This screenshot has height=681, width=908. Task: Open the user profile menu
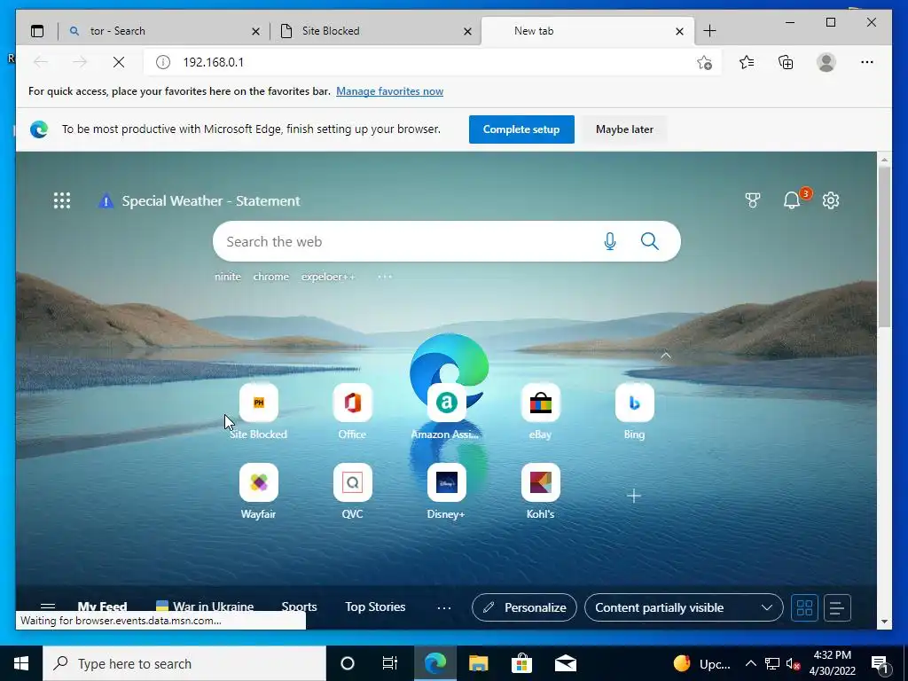826,62
